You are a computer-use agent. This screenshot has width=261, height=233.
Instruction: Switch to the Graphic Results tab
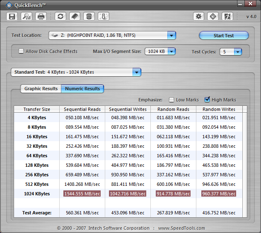[41, 89]
